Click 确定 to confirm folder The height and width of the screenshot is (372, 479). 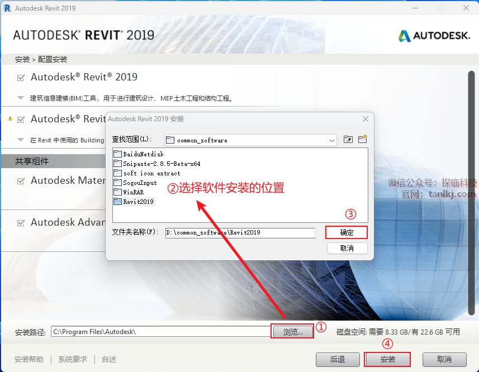point(347,232)
